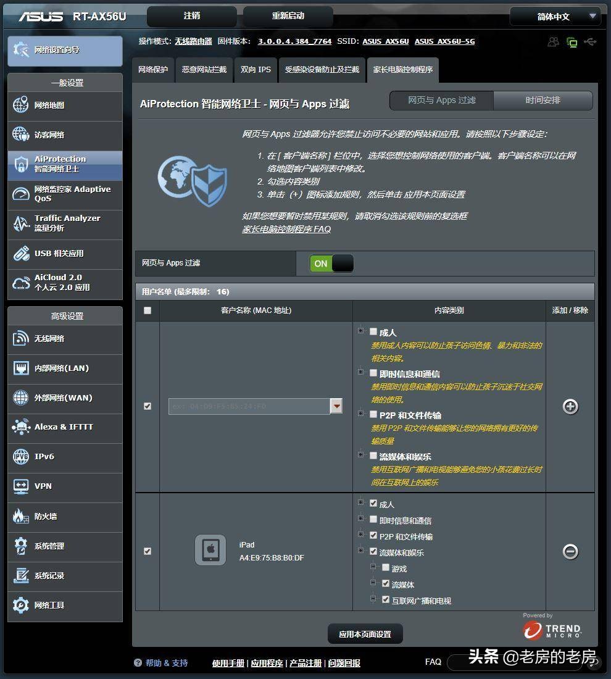Expand the bold P2P 和文件传输 tree node
Image resolution: width=611 pixels, height=679 pixels.
(360, 414)
